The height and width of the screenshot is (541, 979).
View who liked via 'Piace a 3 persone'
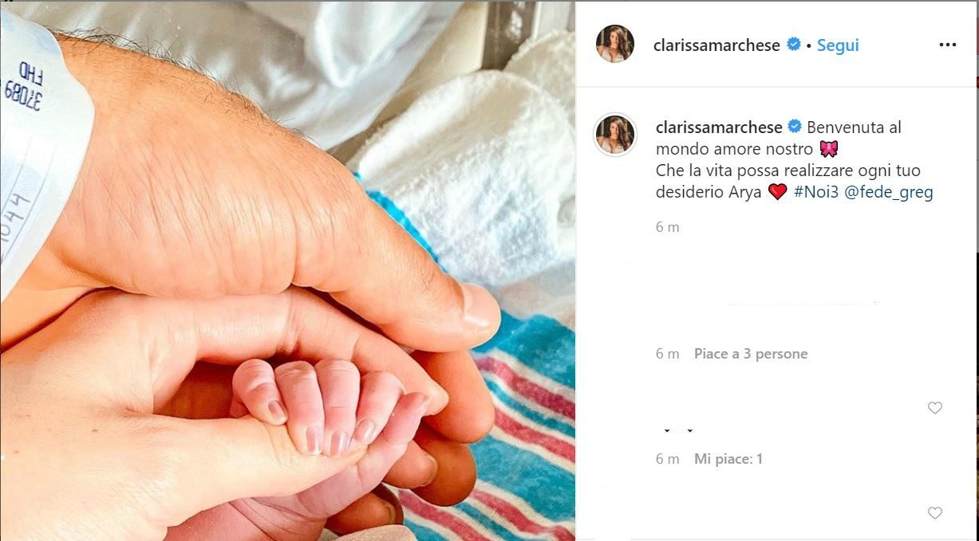click(751, 354)
